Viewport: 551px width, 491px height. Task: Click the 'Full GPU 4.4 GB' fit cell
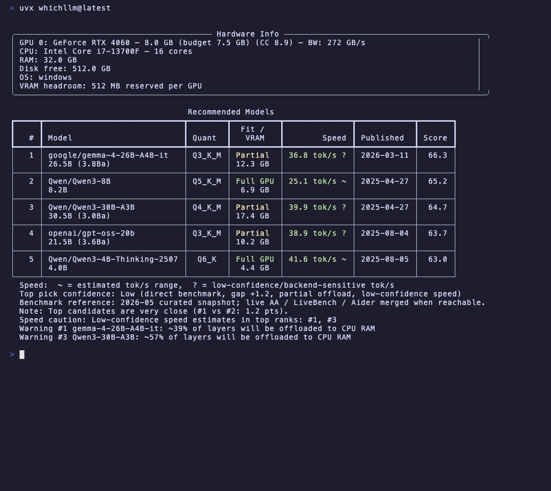click(255, 264)
